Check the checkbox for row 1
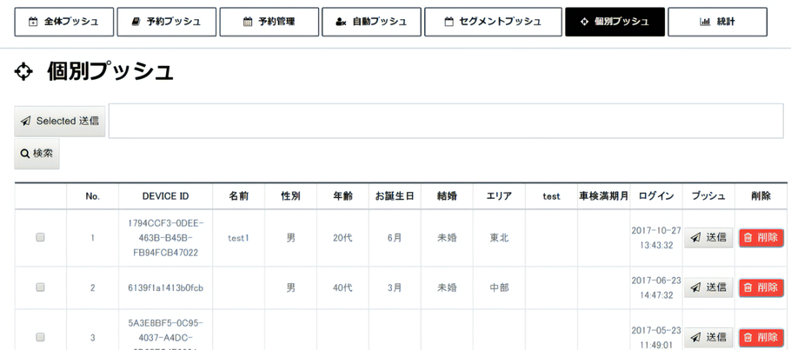 [40, 238]
